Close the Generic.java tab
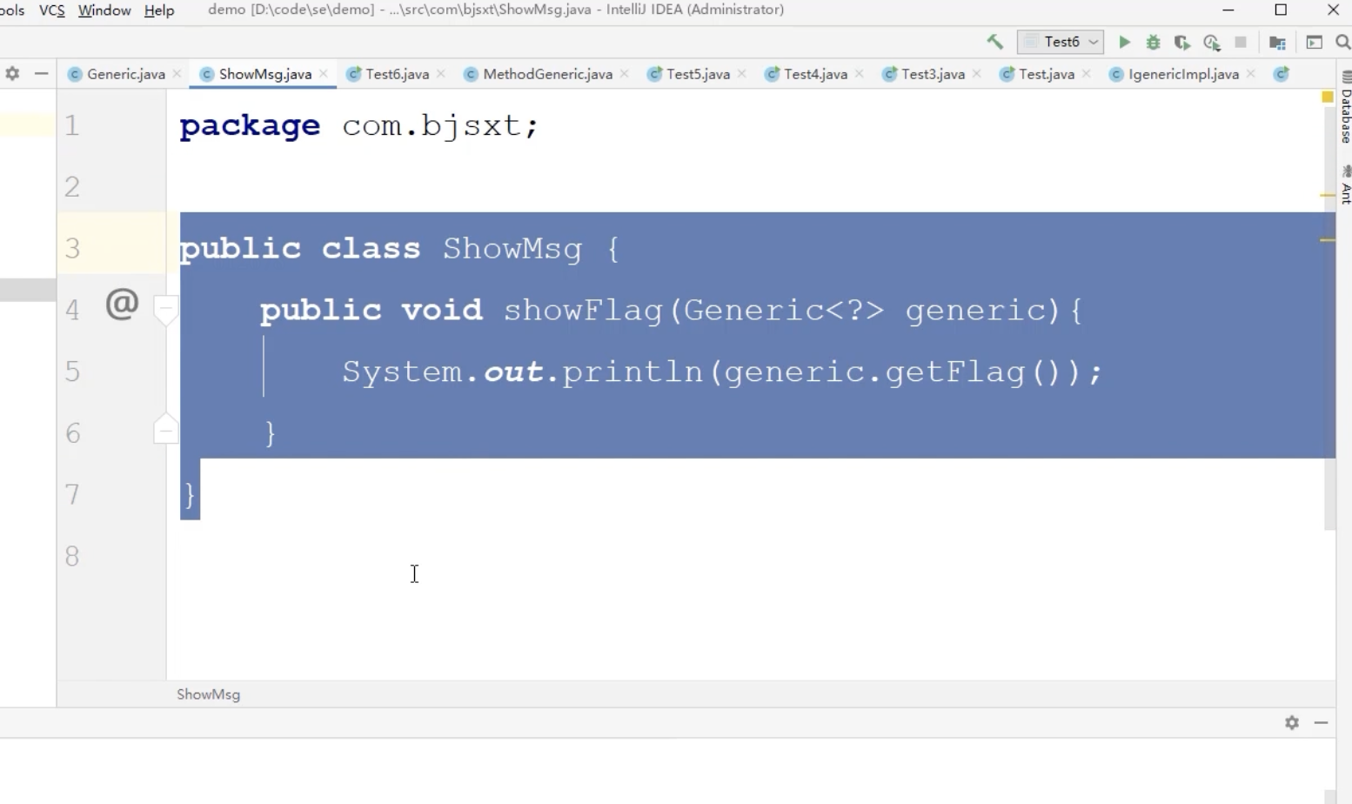 (x=177, y=74)
